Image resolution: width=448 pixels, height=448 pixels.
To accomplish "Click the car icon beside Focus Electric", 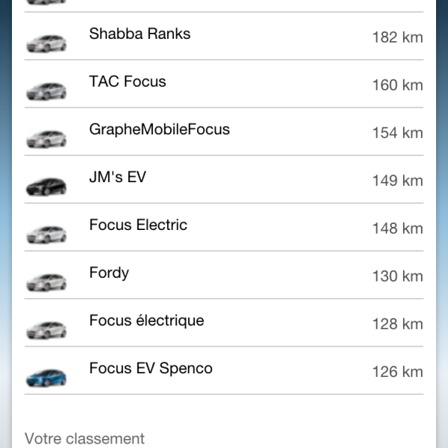I will [x=46, y=234].
